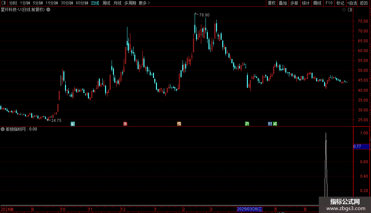
Task: Open the 多股 multi-stock view
Action: coord(294,3)
